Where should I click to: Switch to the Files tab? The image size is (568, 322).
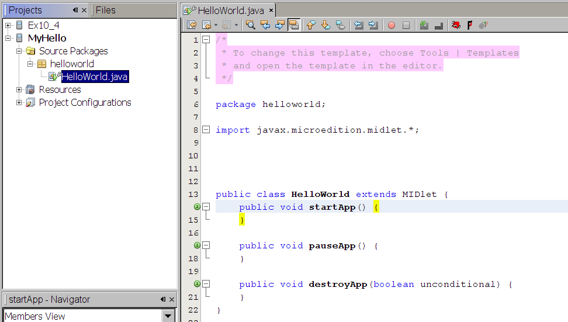pos(106,10)
